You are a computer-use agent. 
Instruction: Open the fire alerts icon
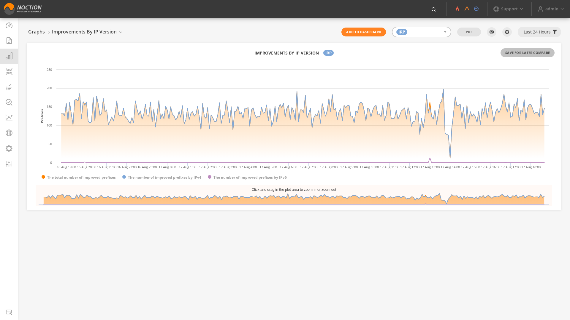click(x=457, y=9)
